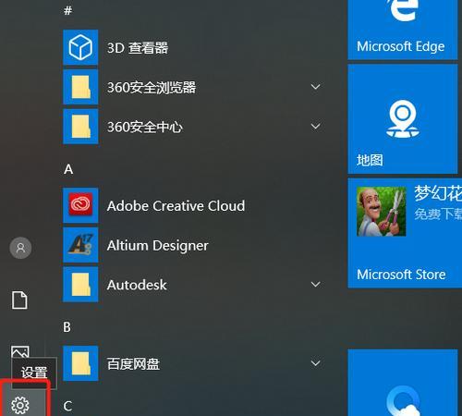Click the 360安全浏览器 folder icon
The image size is (462, 416).
click(x=80, y=87)
